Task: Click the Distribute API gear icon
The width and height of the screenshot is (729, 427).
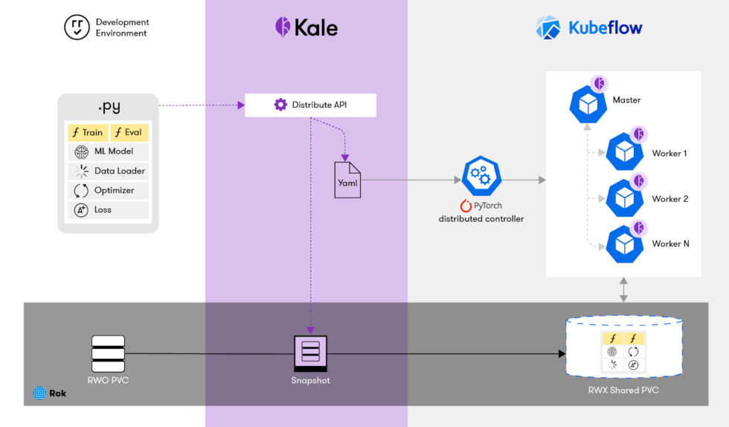Action: coord(280,105)
